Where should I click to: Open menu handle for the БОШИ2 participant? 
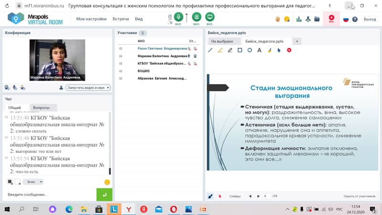pos(121,71)
